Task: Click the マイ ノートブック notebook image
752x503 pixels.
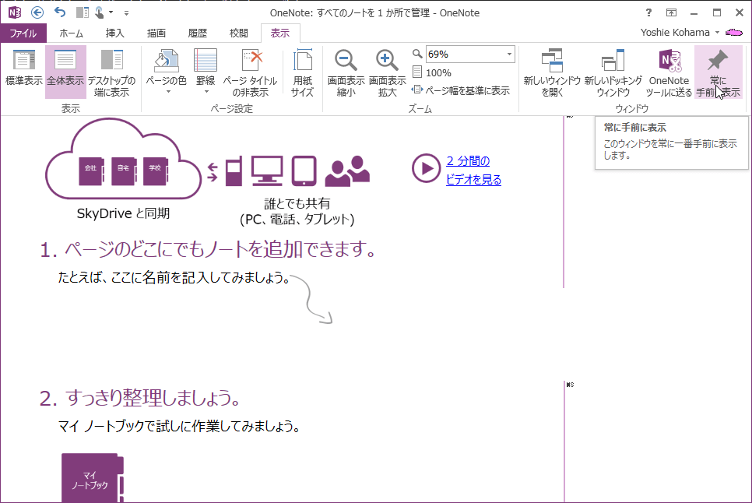Action: (93, 477)
